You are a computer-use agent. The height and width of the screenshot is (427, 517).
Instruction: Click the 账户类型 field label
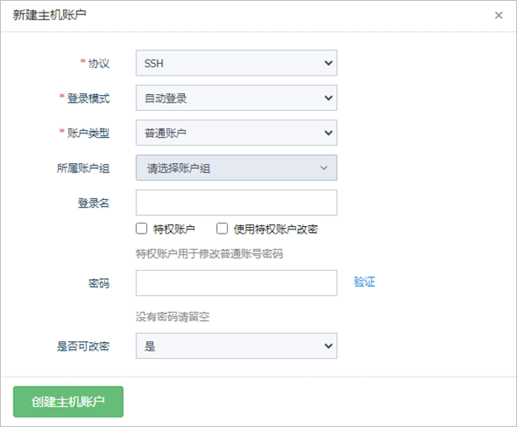point(88,133)
